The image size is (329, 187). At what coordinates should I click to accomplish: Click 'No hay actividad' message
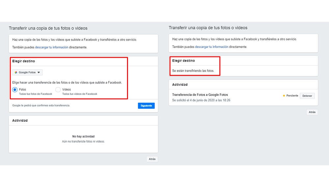[83, 137]
